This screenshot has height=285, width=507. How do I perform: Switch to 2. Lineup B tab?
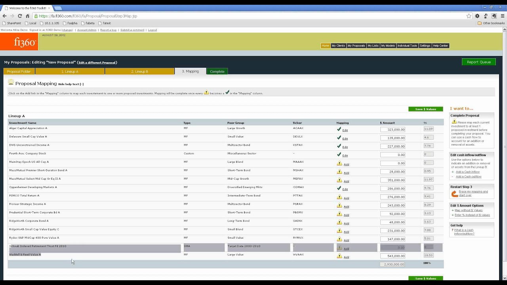139,71
